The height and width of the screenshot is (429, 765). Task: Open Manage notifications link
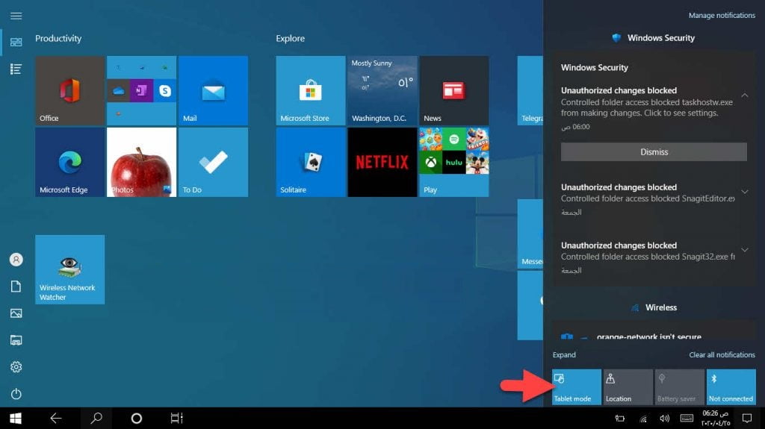[722, 16]
